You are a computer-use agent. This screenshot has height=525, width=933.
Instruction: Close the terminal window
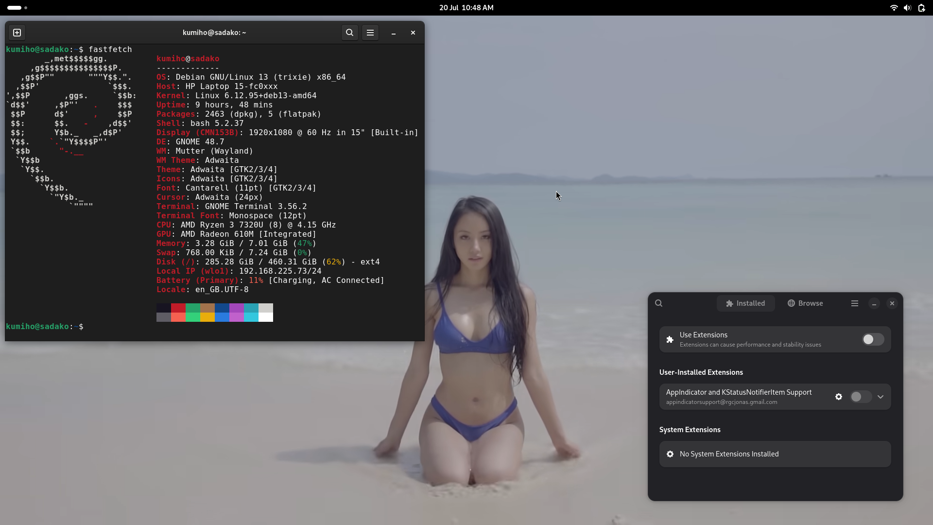click(x=413, y=33)
